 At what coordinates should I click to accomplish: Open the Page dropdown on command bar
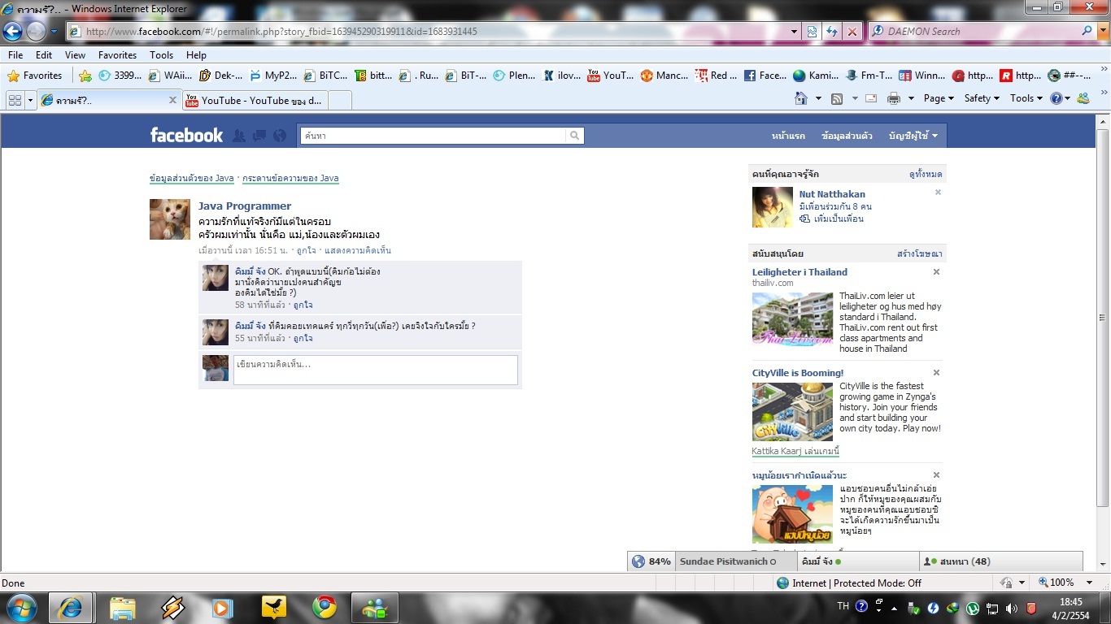point(939,98)
